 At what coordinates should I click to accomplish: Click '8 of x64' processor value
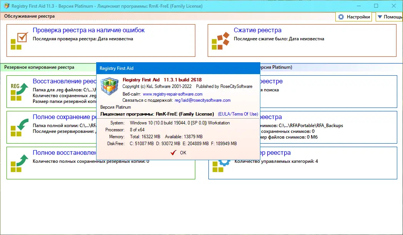pos(137,130)
